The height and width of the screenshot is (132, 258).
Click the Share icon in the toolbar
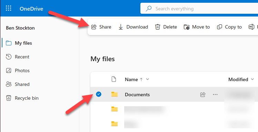pyautogui.click(x=94, y=27)
